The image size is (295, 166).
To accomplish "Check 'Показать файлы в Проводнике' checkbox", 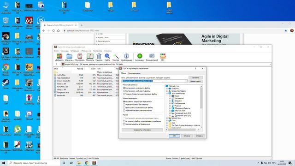I will coord(124,124).
